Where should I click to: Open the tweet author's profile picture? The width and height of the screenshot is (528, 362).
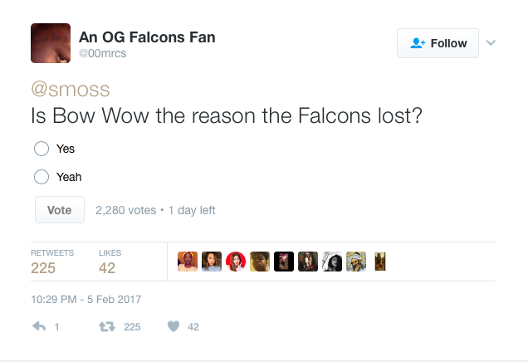point(51,43)
